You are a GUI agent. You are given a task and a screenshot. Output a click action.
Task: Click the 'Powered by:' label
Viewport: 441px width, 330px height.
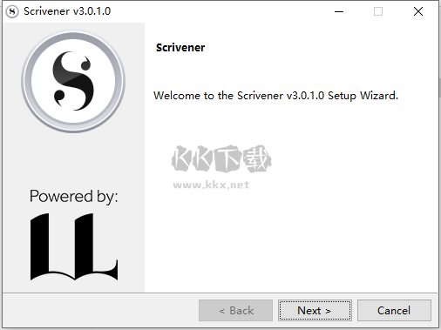click(74, 197)
